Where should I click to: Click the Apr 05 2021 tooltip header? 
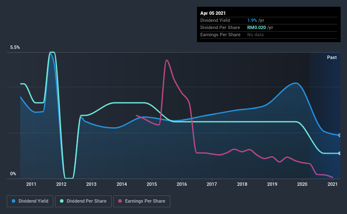click(x=213, y=13)
